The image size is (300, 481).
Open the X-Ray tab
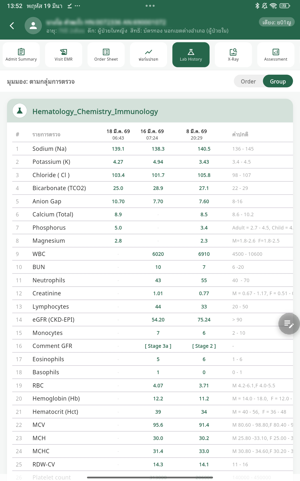coord(233,55)
